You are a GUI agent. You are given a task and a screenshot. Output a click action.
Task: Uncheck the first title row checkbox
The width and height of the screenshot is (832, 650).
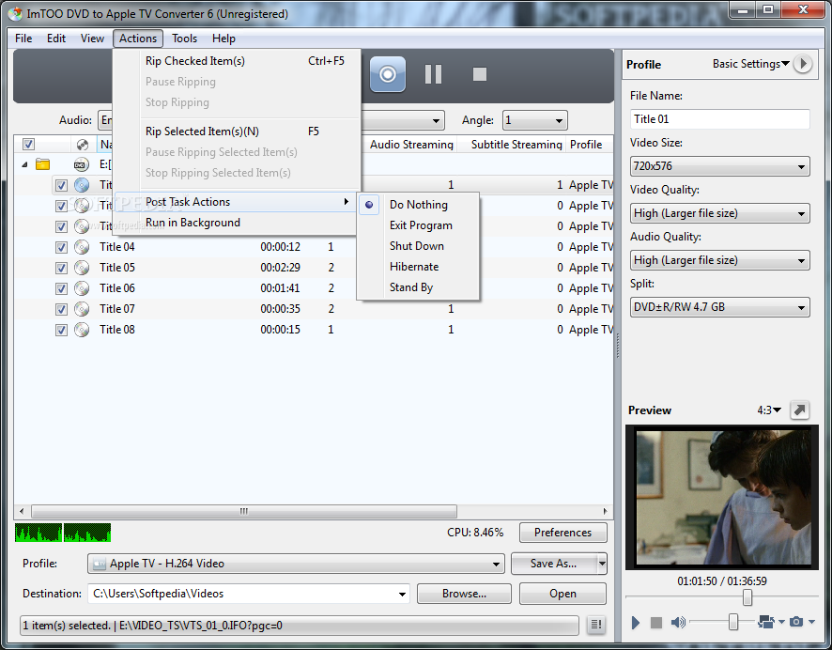point(62,185)
